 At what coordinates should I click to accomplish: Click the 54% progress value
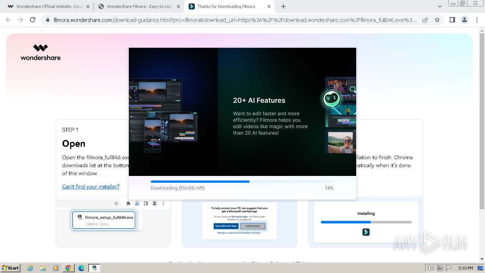pos(329,188)
